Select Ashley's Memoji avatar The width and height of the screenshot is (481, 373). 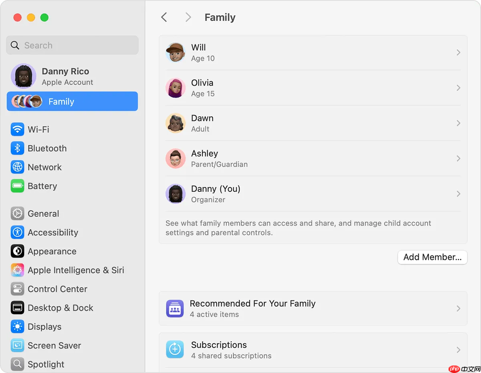(175, 158)
